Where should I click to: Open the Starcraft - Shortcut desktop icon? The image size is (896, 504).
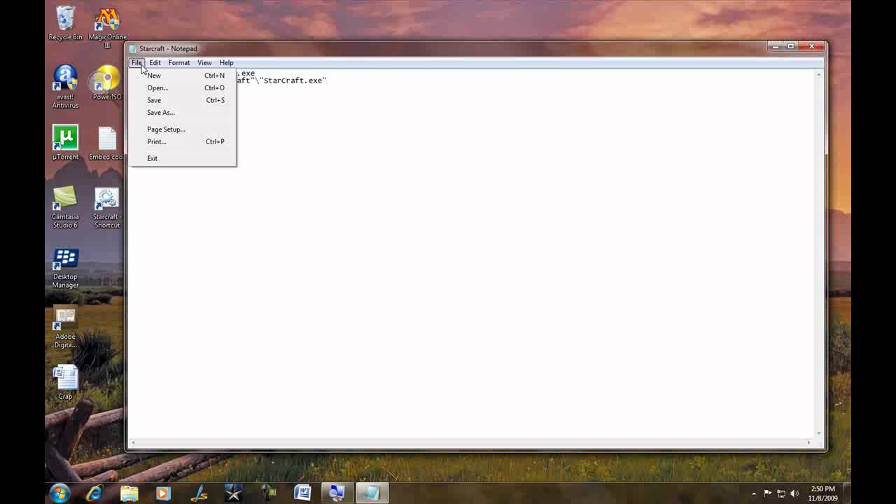pos(107,207)
